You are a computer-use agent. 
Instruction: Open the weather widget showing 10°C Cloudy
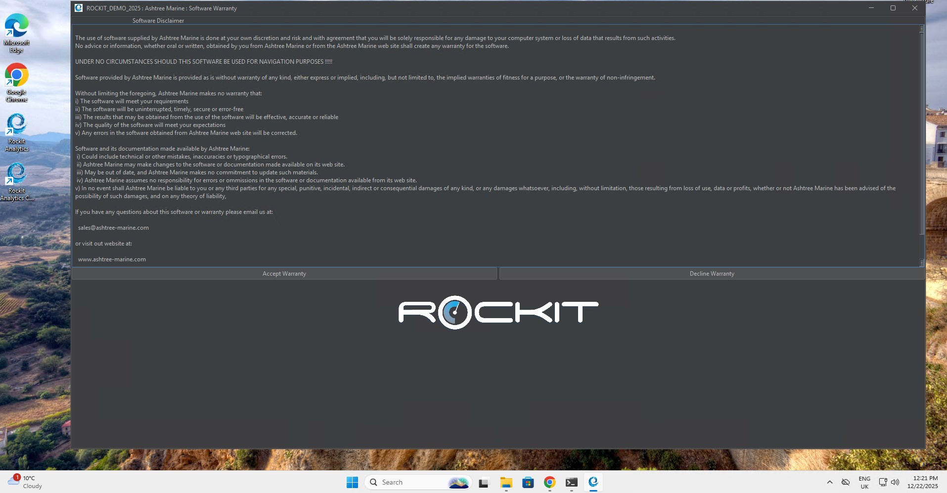point(26,482)
